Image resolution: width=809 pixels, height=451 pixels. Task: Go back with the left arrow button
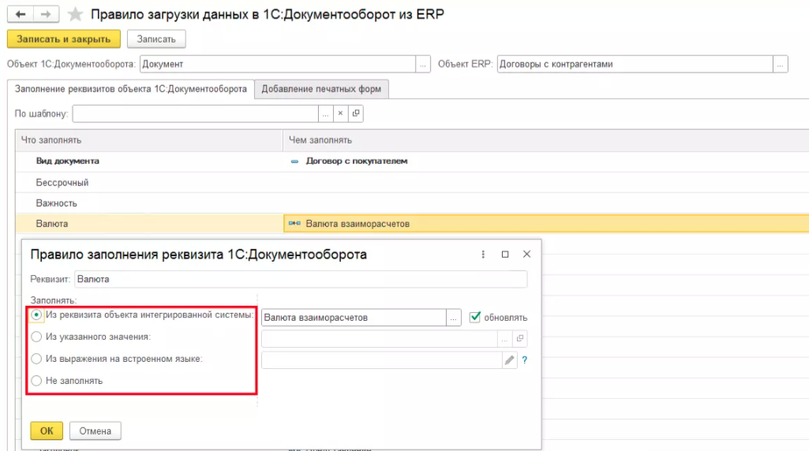pos(21,14)
